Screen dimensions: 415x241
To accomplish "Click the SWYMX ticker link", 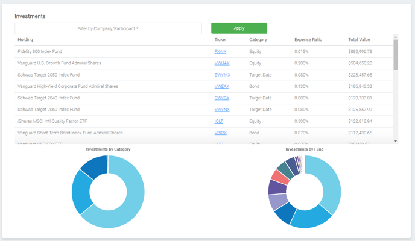I will pos(222,75).
